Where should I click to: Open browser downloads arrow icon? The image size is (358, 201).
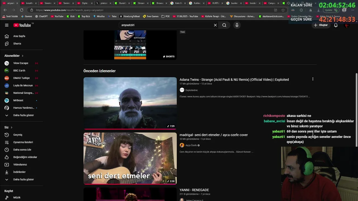coord(318,10)
